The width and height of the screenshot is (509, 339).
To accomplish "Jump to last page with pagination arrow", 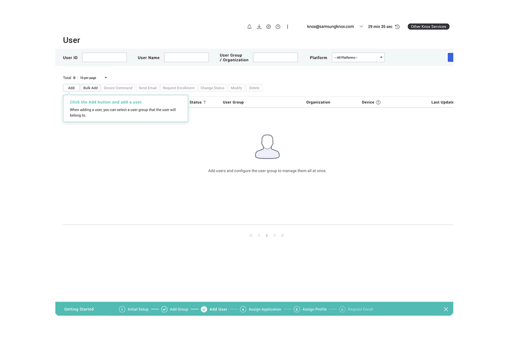I will click(x=283, y=235).
